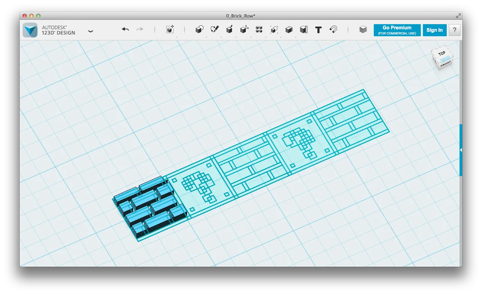Click the Undo arrow
Viewport: 482px width, 294px height.
[125, 30]
